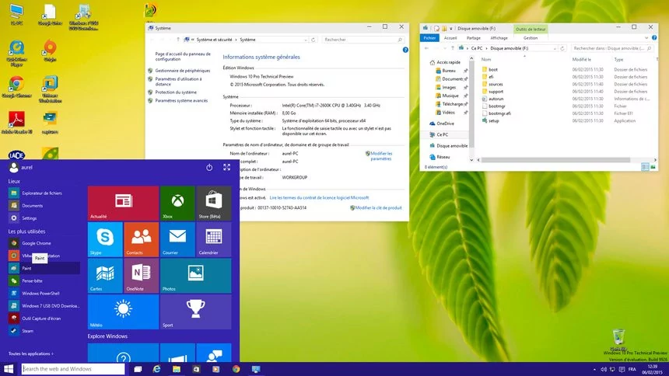Viewport: 669px width, 376px height.
Task: Open the Calendrier tile
Action: (214, 239)
